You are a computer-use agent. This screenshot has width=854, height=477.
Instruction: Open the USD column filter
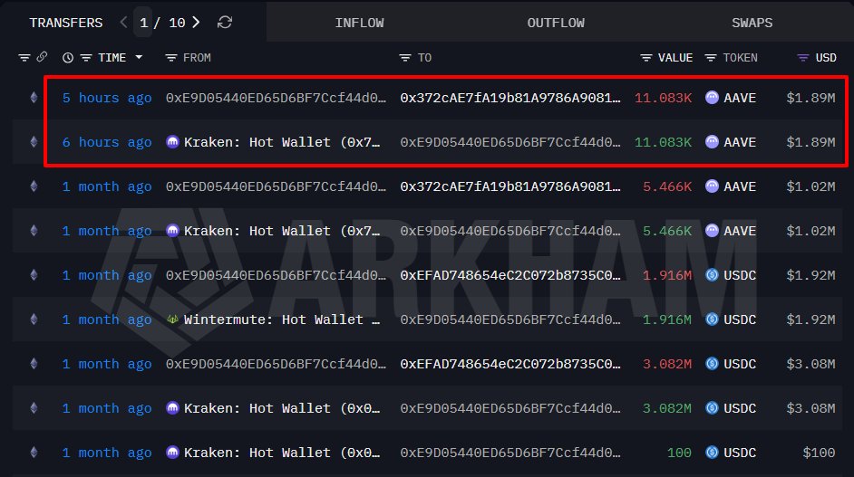pyautogui.click(x=803, y=58)
